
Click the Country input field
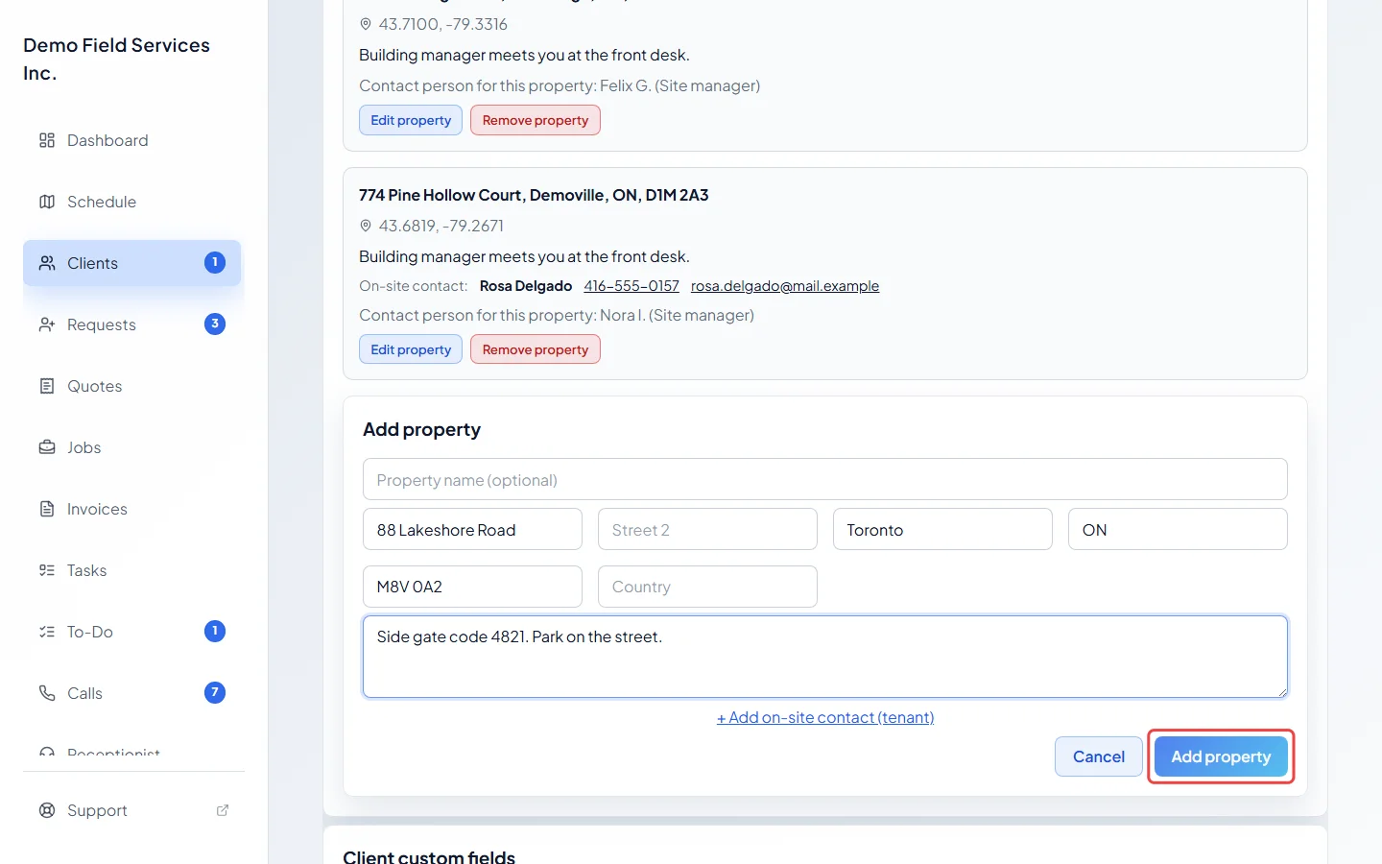(x=707, y=587)
